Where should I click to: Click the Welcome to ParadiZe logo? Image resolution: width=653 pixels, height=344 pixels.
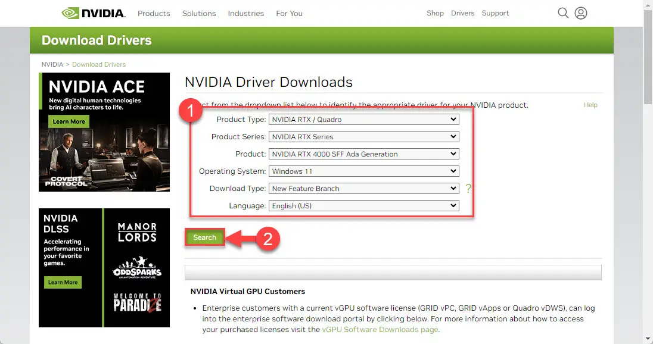coord(137,302)
